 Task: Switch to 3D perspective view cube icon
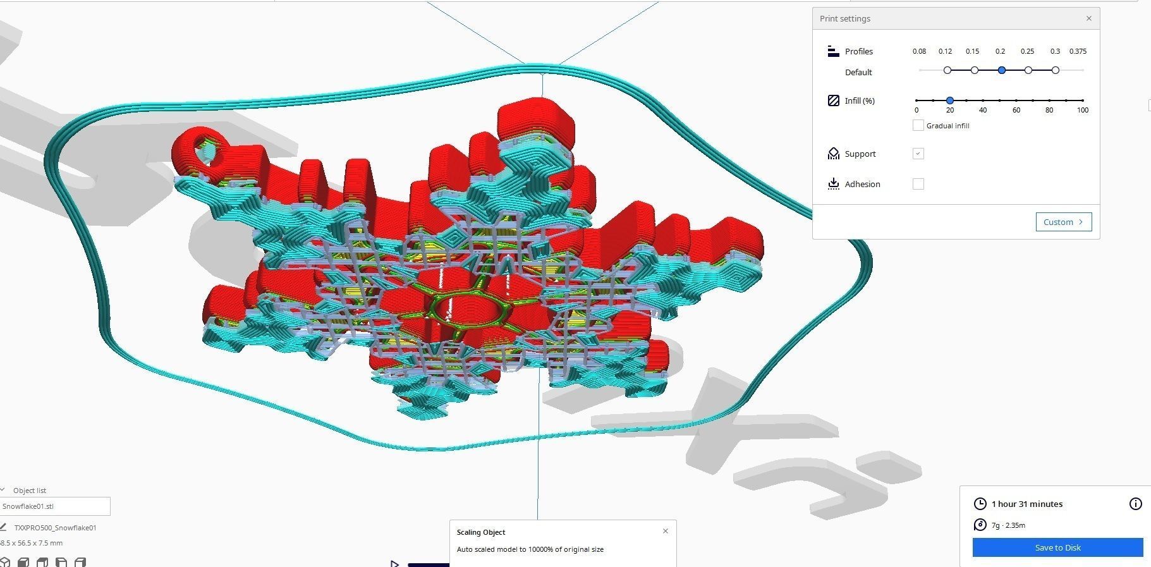point(4,562)
